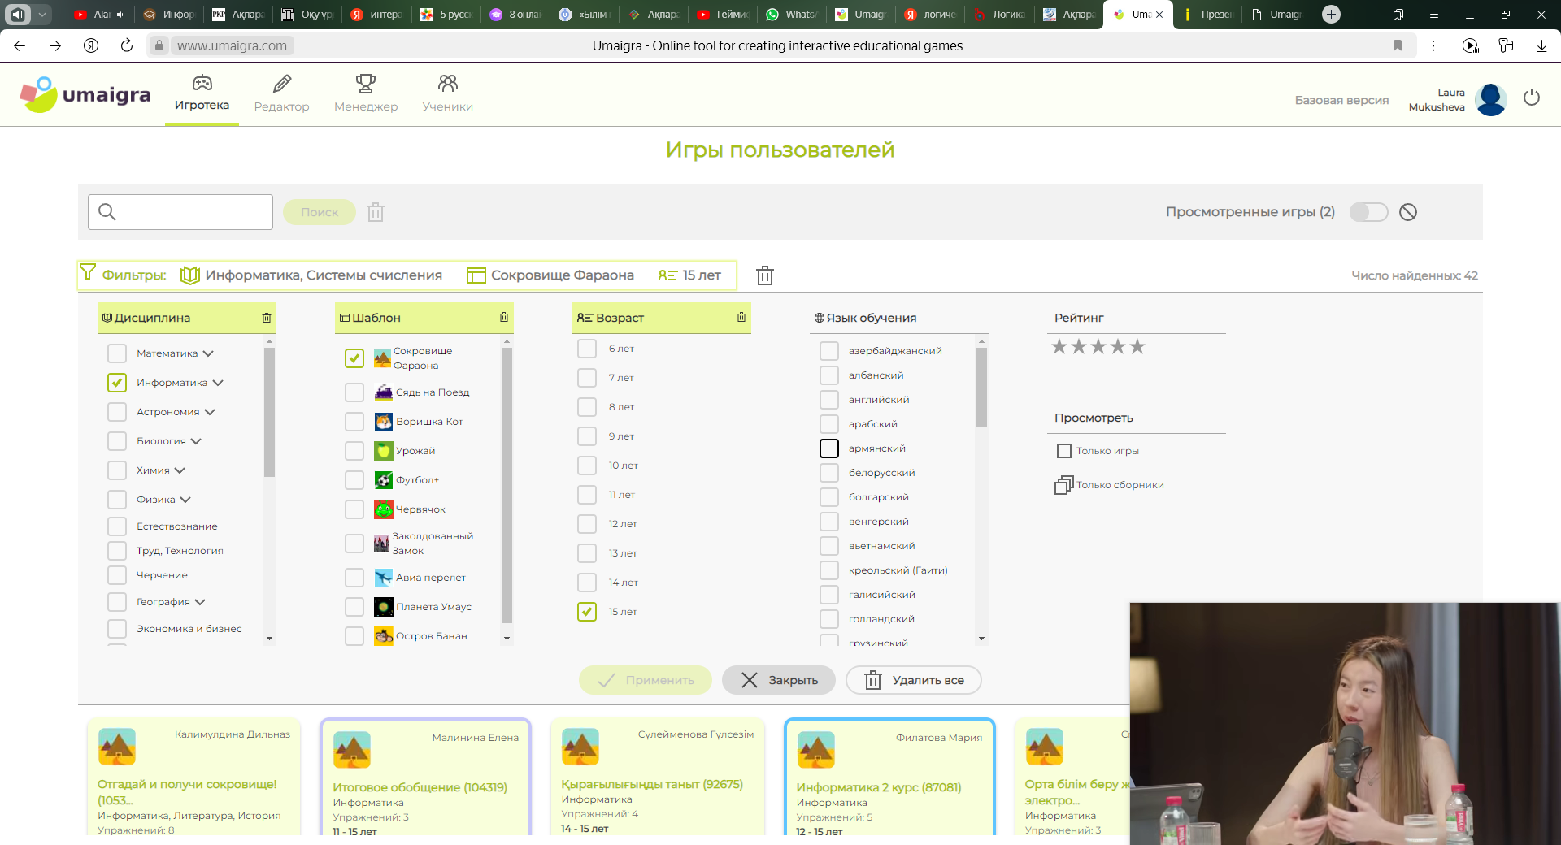This screenshot has height=845, width=1561.
Task: Clear the Дисциплина filter column trash icon
Action: point(267,318)
